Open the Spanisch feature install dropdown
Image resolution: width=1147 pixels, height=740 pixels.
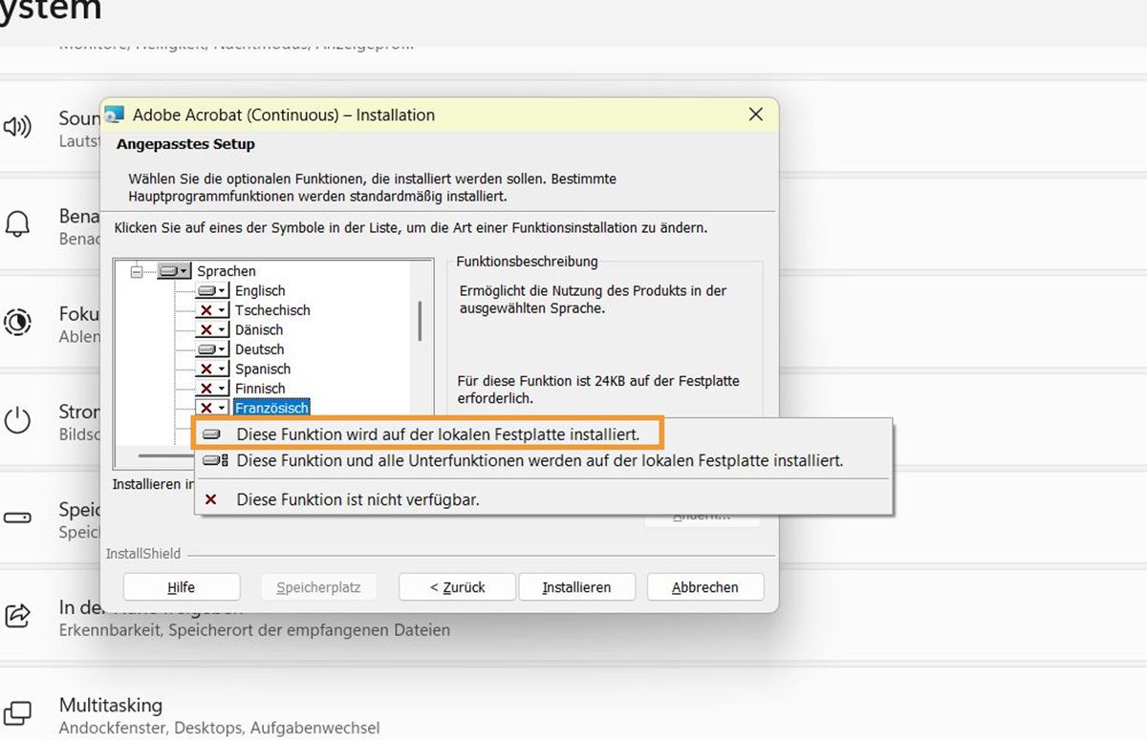coord(212,369)
